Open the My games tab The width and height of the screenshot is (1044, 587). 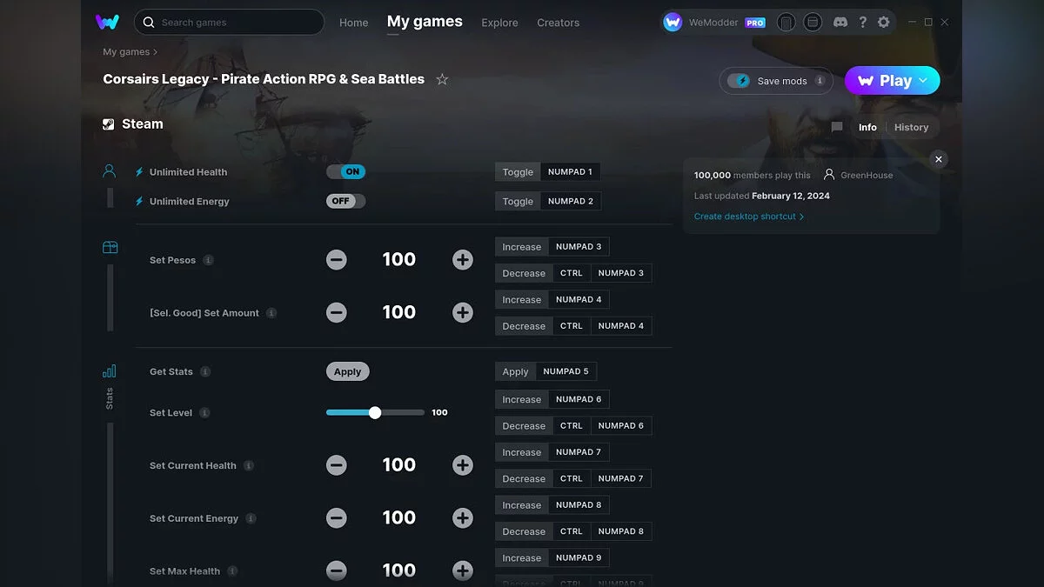point(425,22)
